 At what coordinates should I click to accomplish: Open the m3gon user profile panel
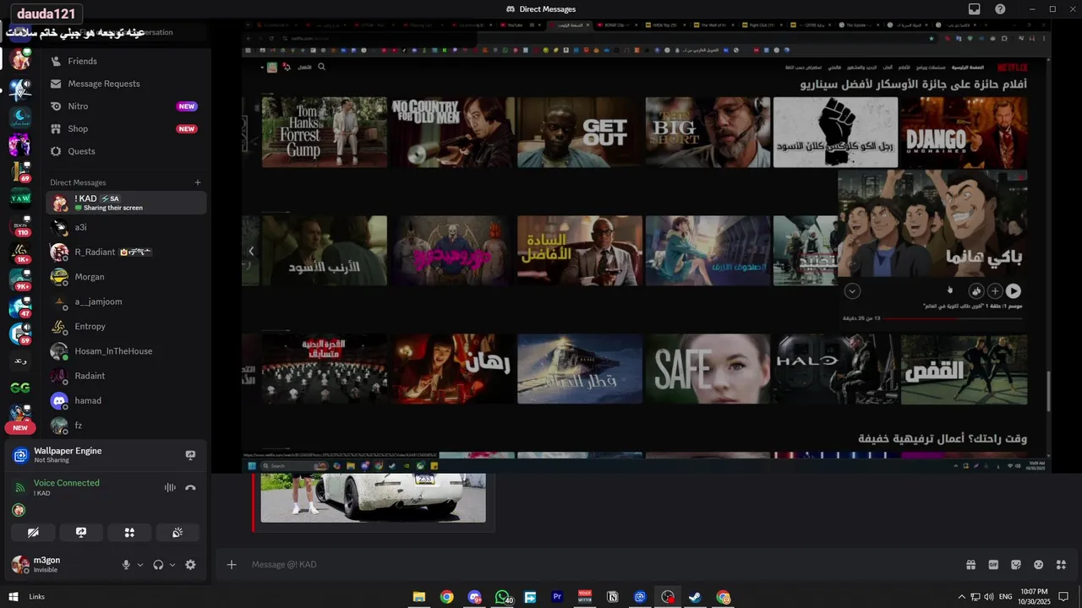tap(59, 564)
